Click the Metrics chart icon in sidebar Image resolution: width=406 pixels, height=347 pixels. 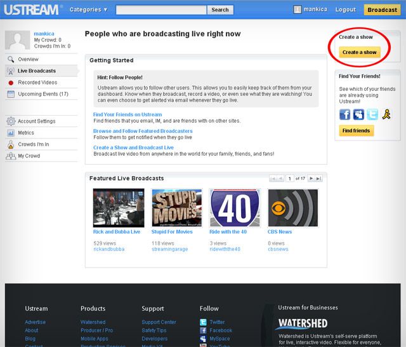[11, 133]
